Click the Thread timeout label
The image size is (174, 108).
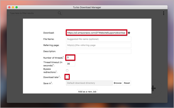pyautogui.click(x=53, y=64)
